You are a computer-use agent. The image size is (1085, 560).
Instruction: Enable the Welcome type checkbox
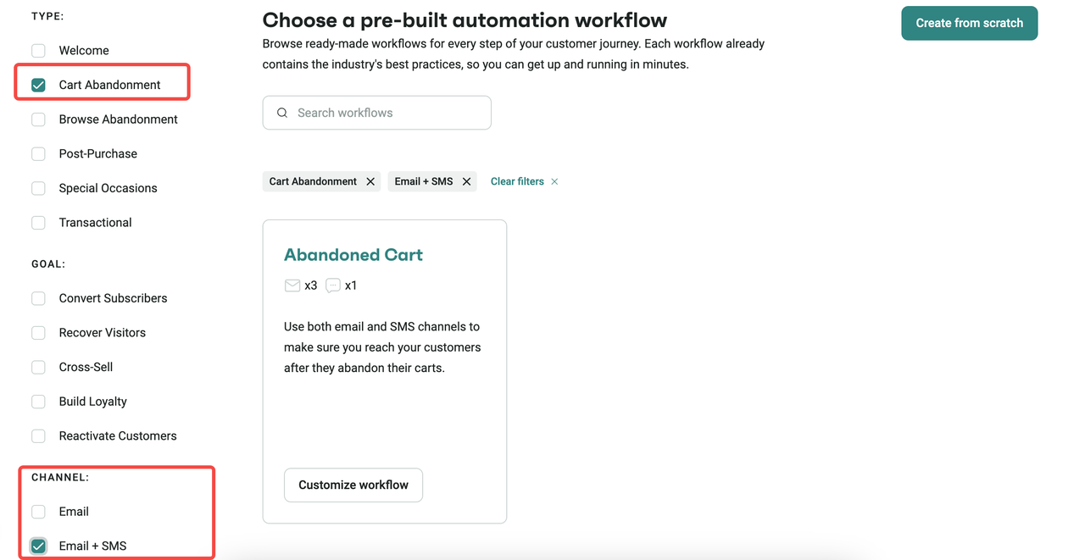(x=38, y=51)
